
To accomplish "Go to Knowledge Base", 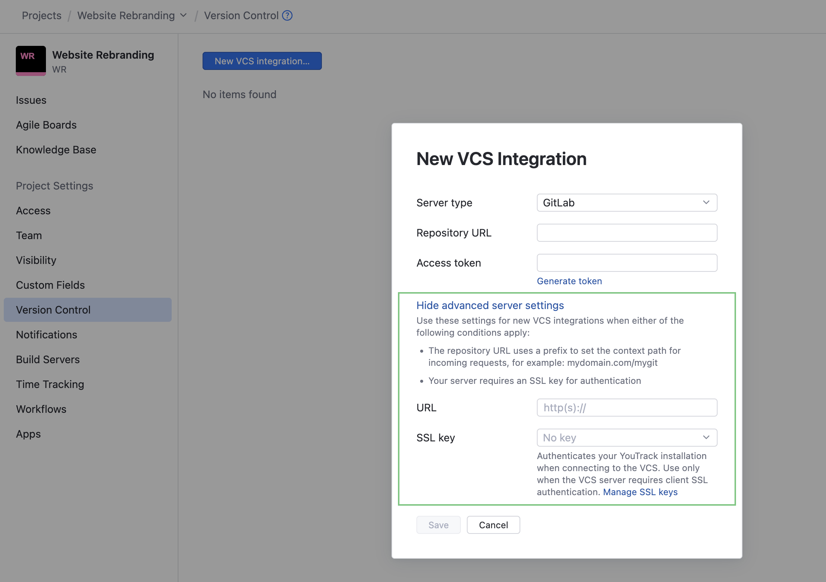I will click(x=56, y=150).
